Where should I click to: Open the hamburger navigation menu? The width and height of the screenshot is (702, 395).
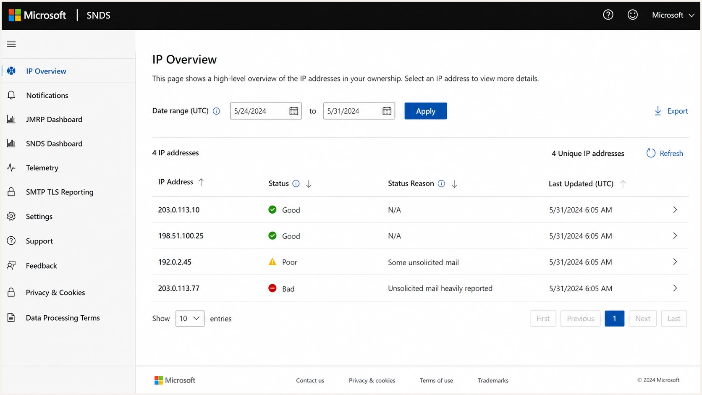[x=11, y=44]
